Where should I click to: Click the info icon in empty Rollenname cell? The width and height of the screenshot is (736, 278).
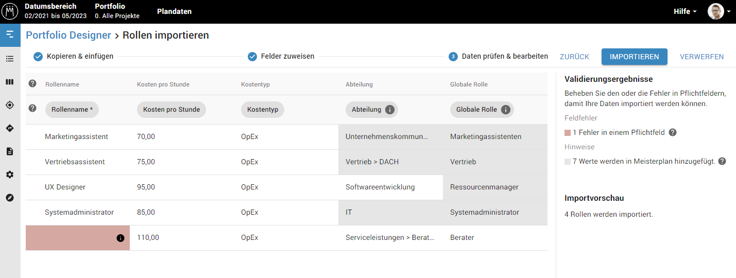[121, 238]
